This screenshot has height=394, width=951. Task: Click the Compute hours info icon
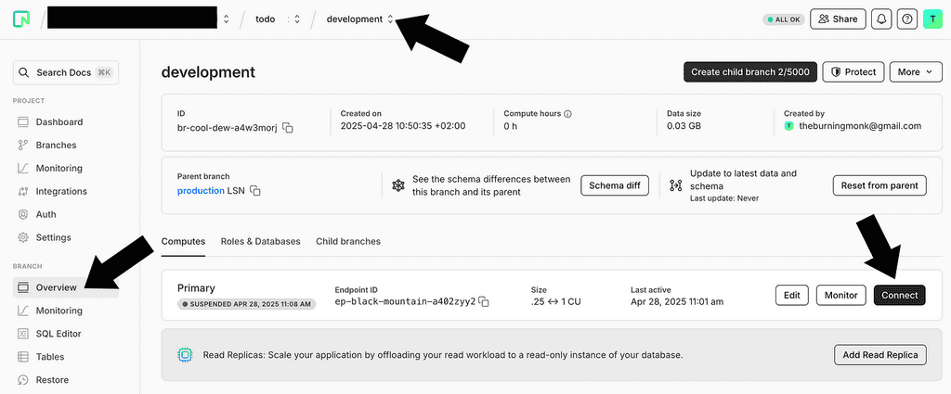pos(567,114)
